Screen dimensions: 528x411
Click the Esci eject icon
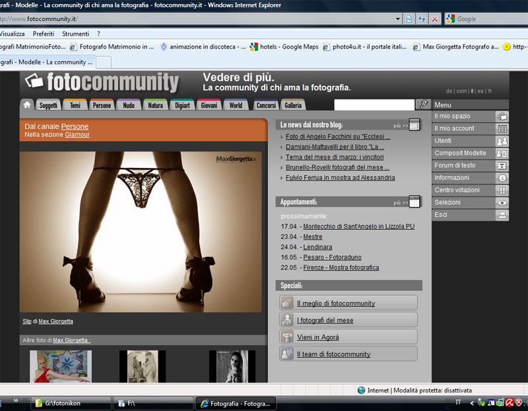click(x=502, y=215)
